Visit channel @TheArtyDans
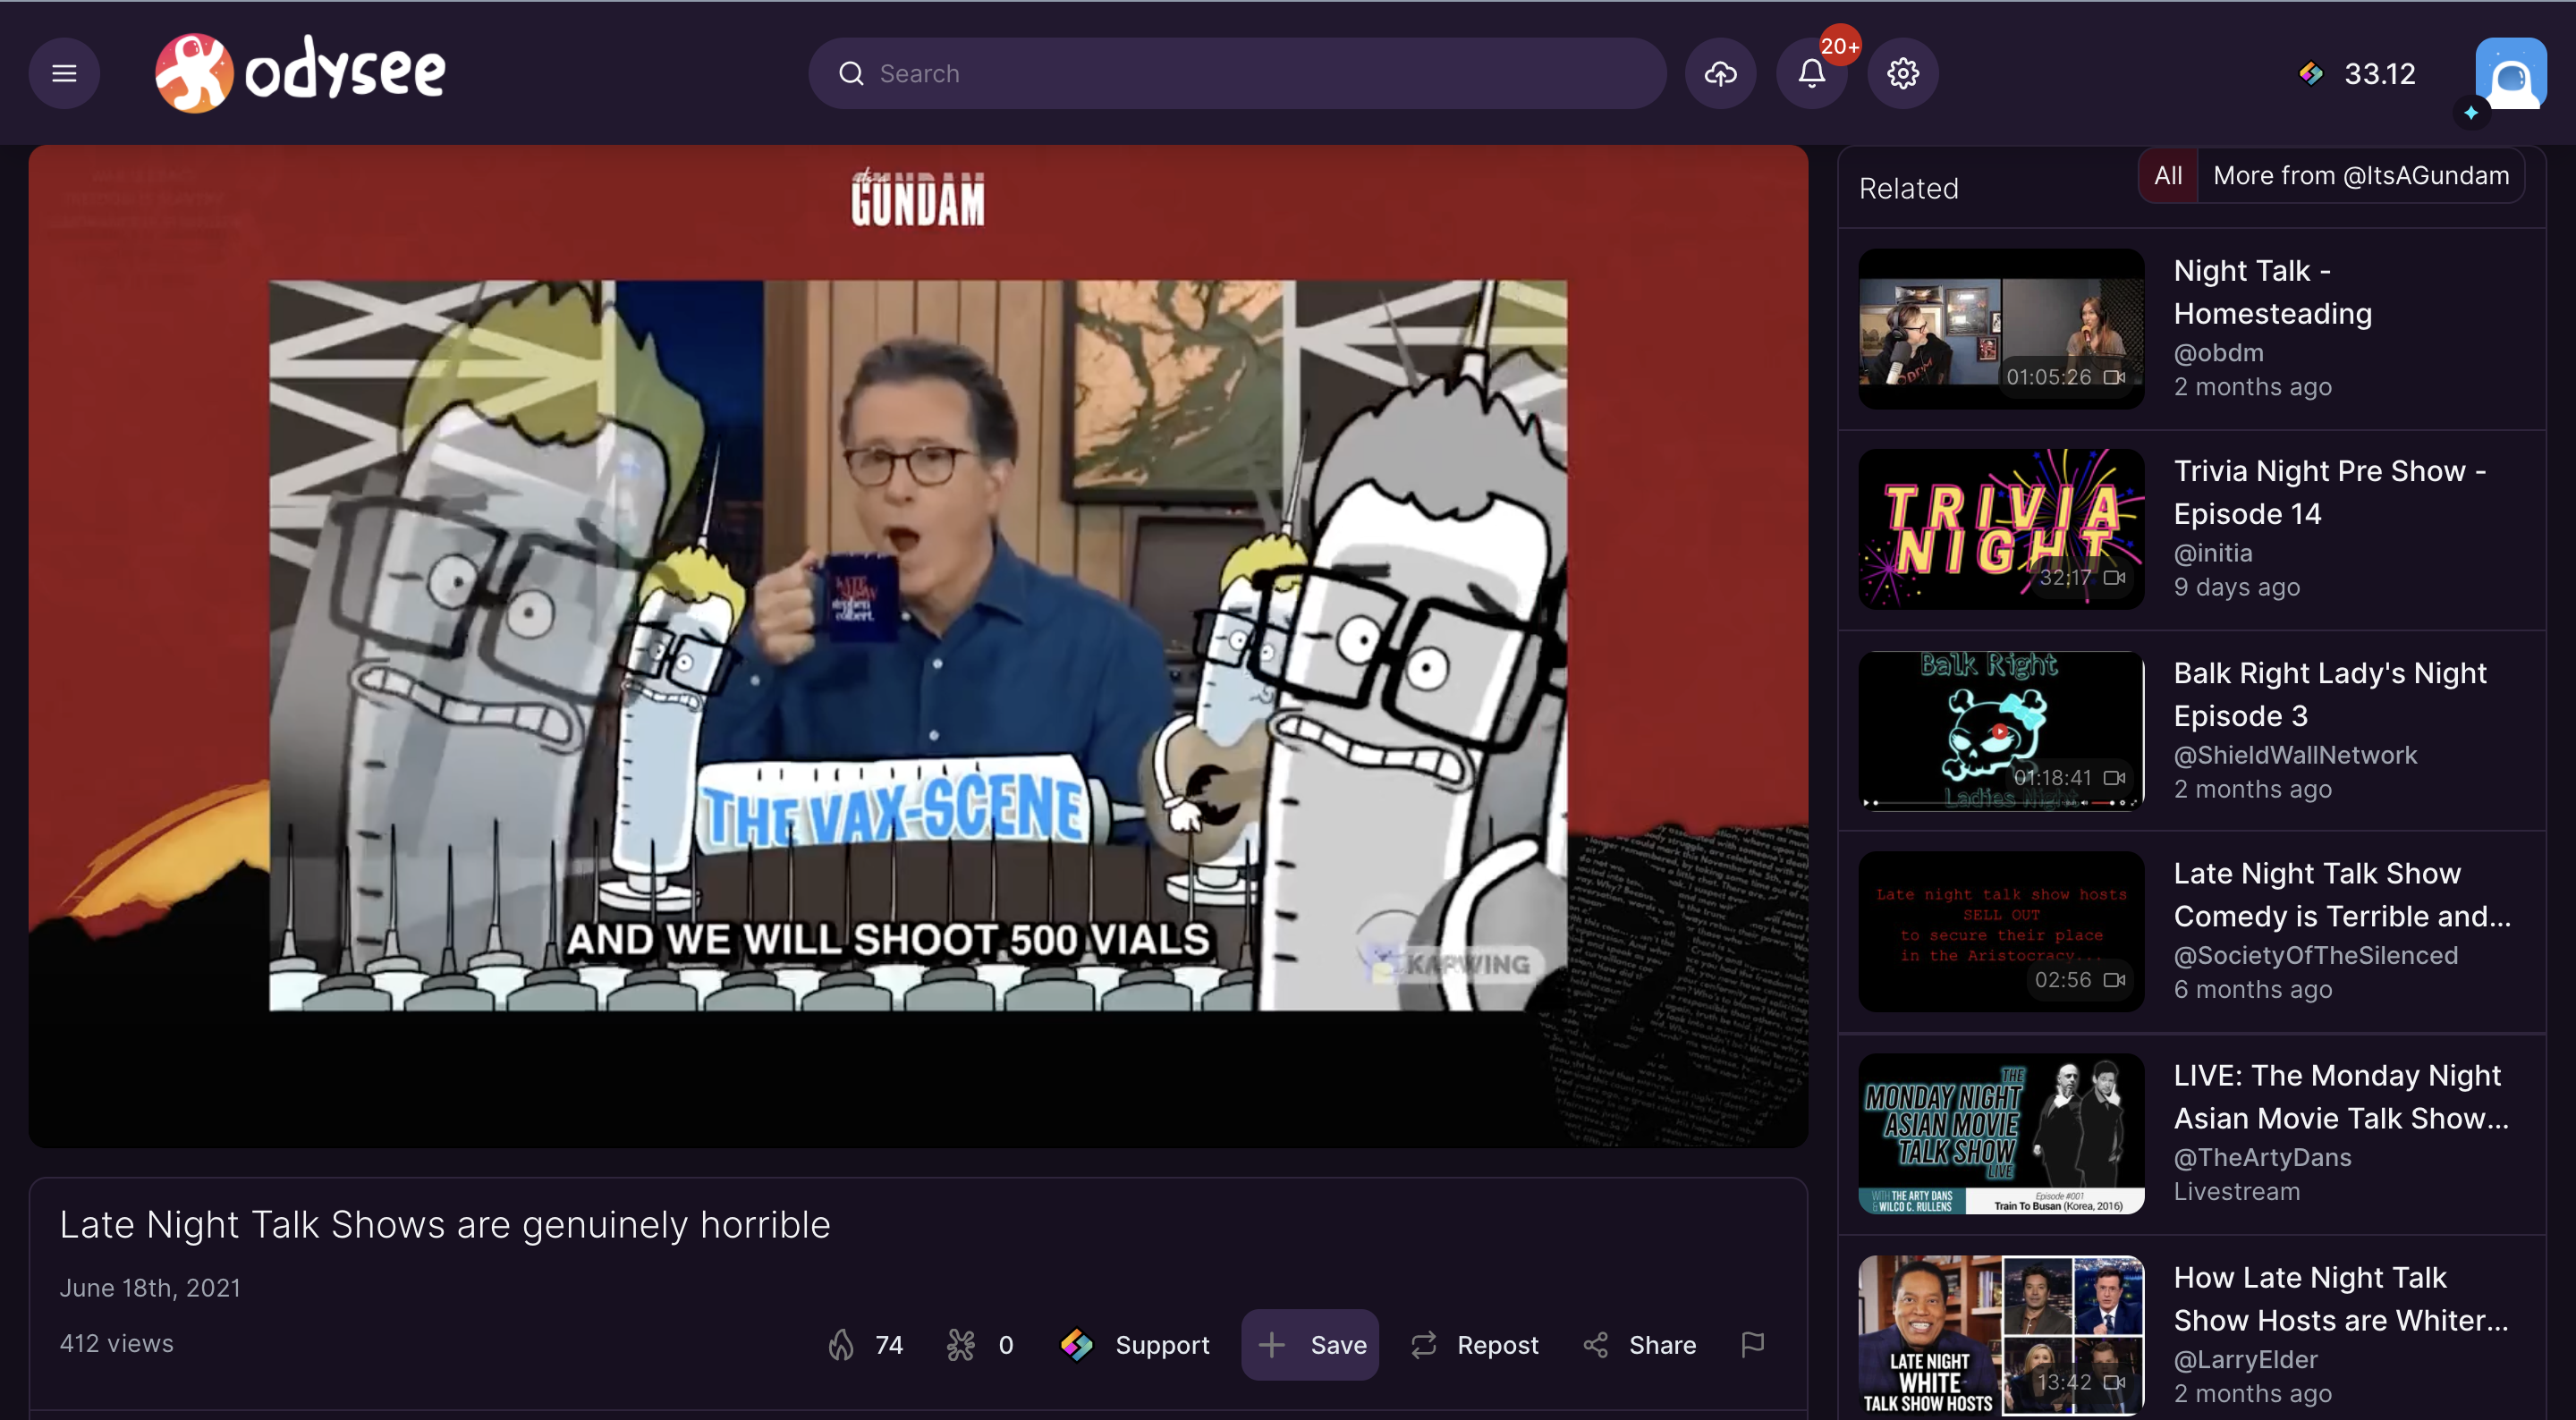 coord(2263,1157)
